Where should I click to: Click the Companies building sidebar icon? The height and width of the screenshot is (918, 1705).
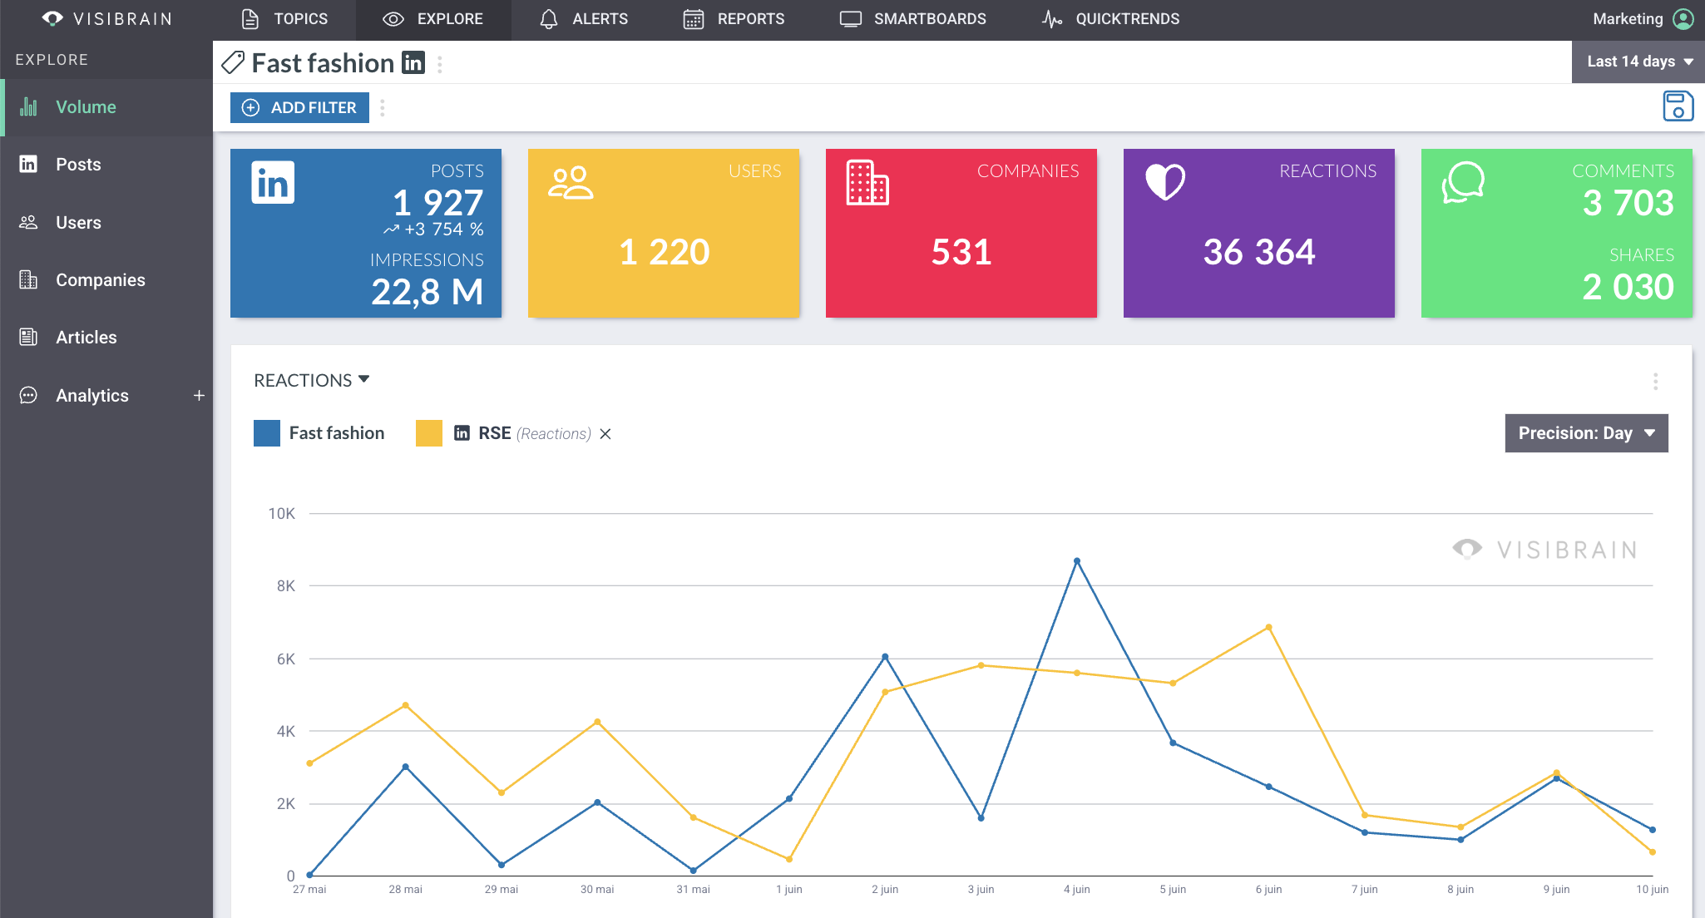pos(28,279)
